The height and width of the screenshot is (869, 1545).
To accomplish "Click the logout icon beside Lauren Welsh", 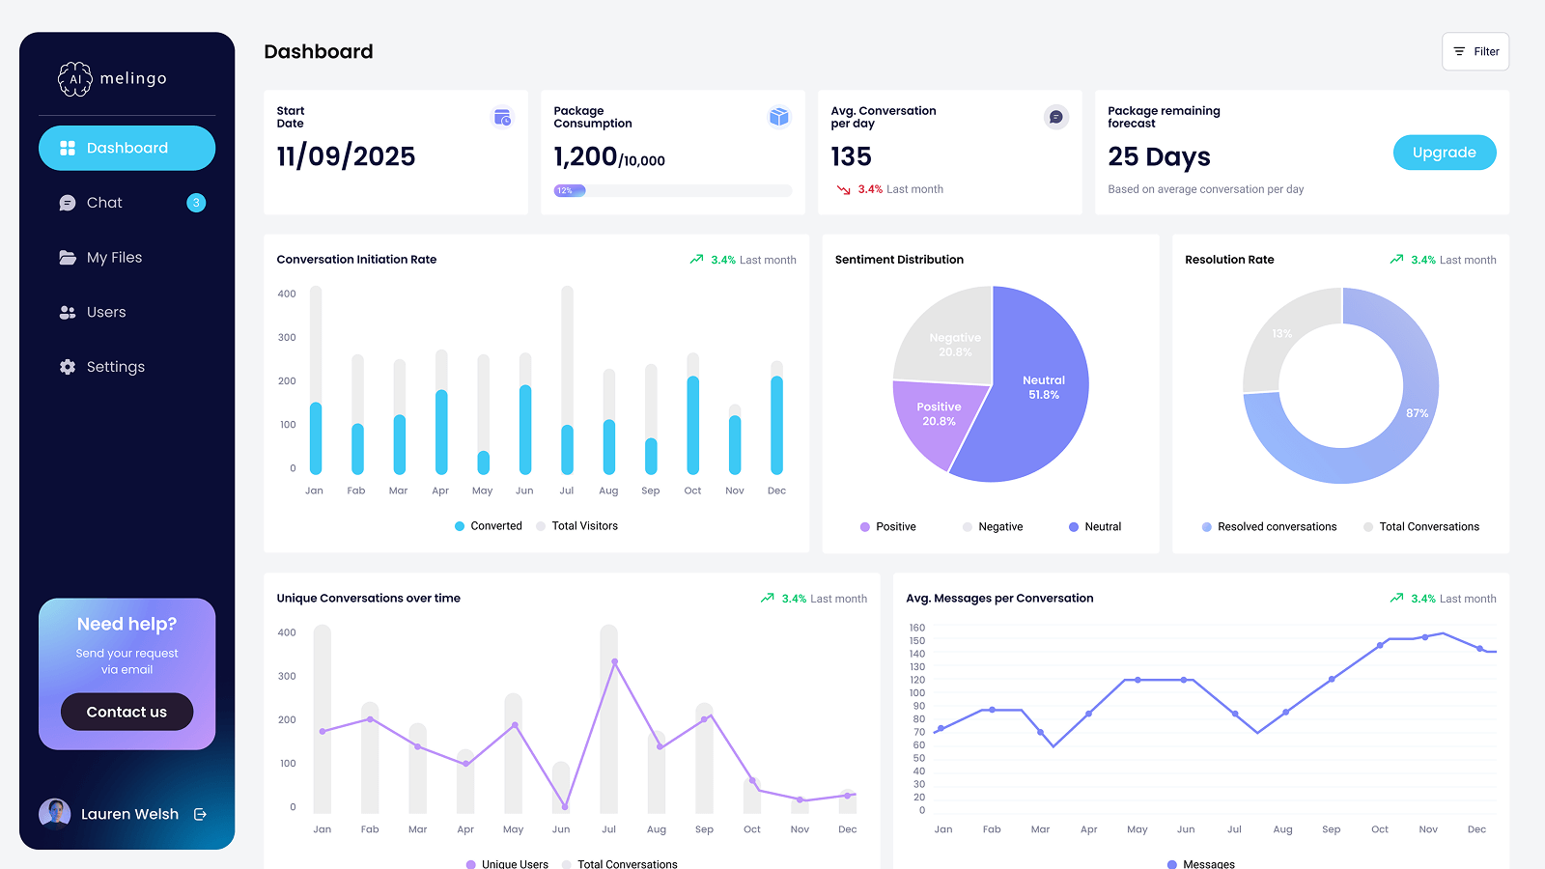I will point(201,814).
